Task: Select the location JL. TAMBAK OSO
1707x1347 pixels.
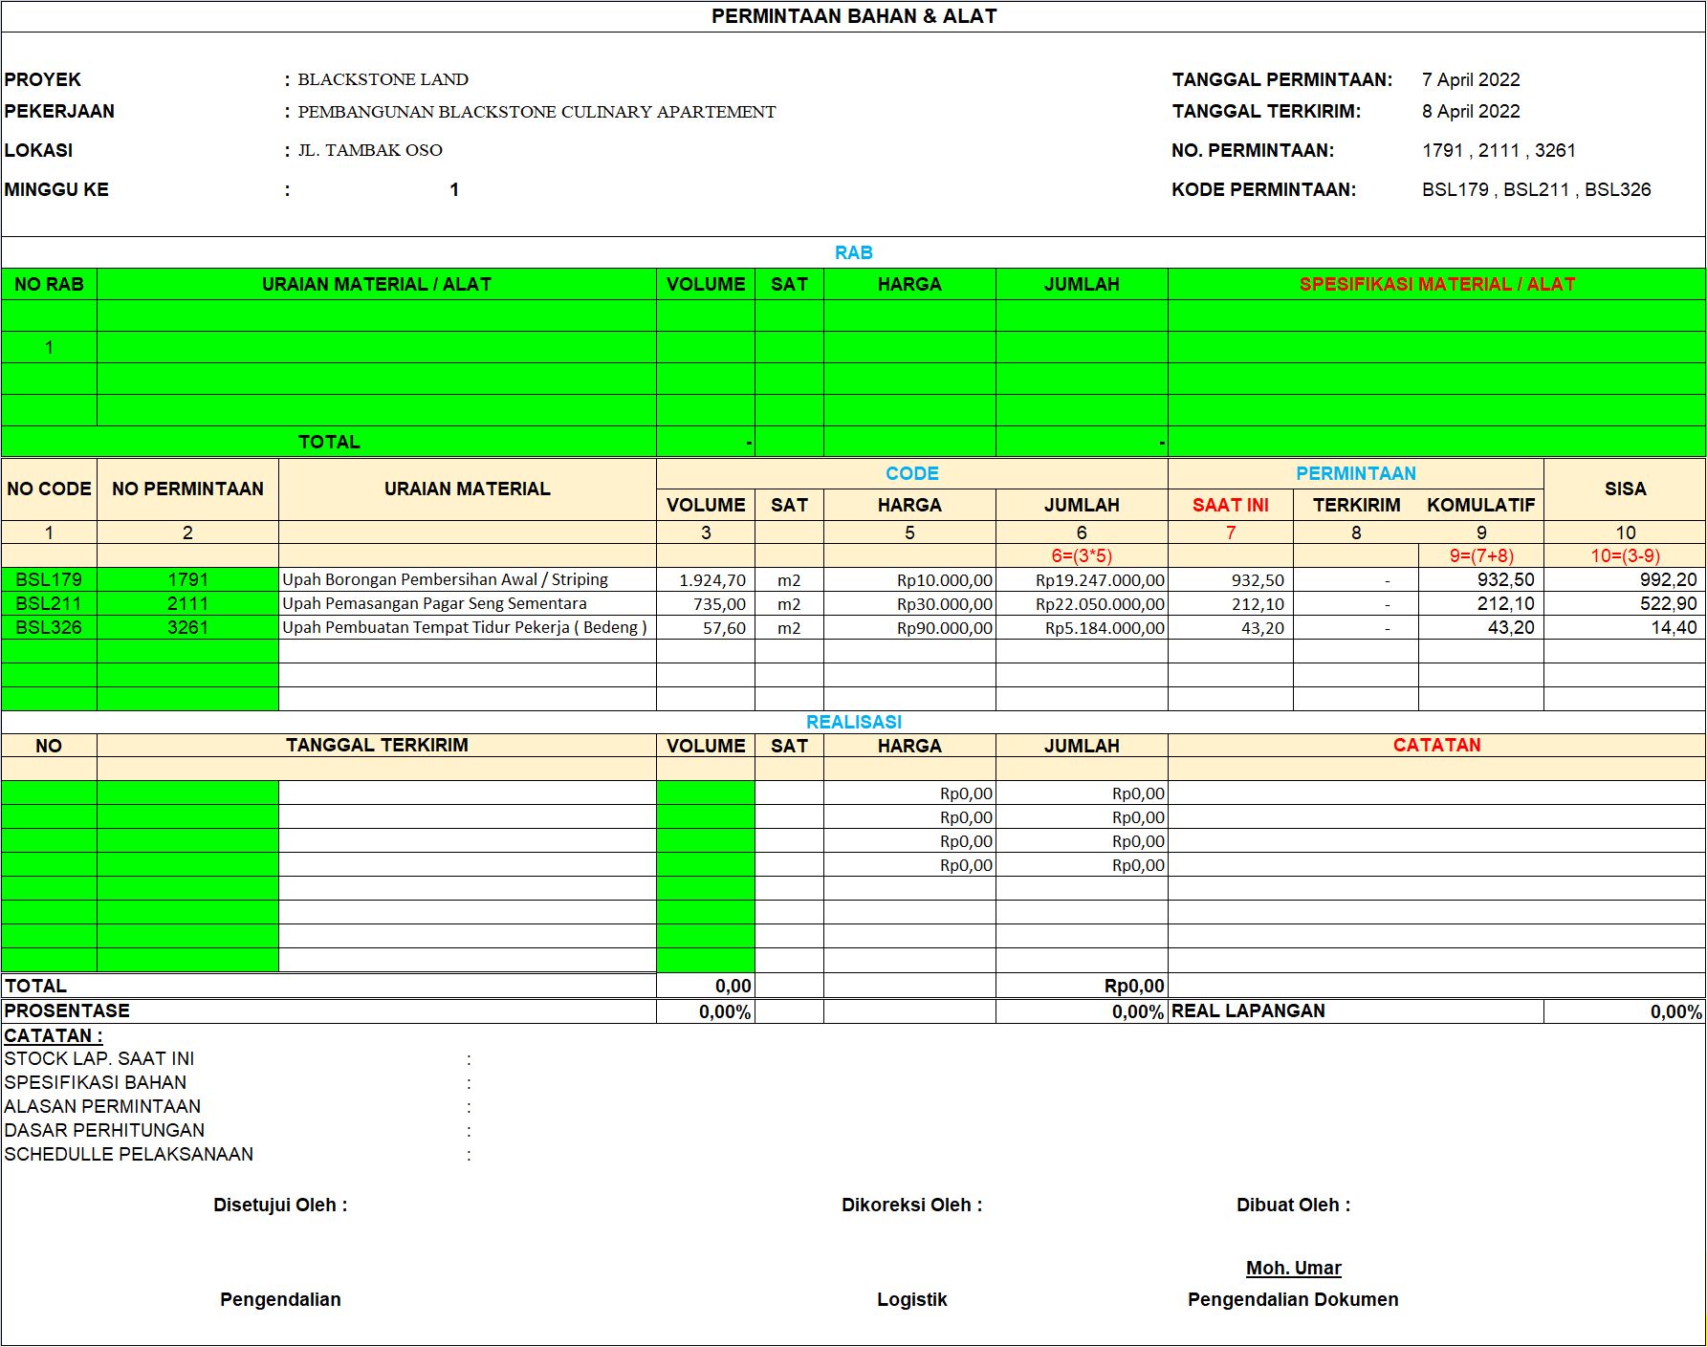Action: click(x=370, y=150)
